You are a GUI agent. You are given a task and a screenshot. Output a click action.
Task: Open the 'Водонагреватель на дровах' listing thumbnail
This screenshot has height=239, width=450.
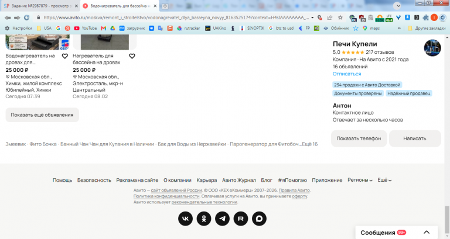(x=37, y=42)
